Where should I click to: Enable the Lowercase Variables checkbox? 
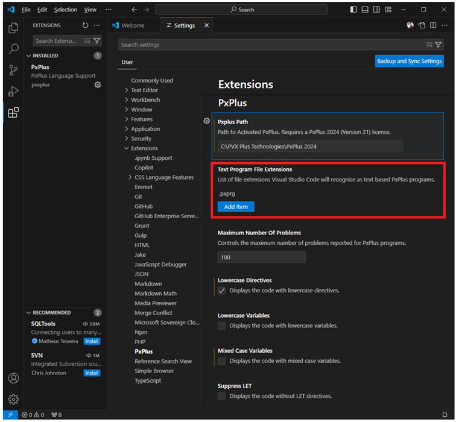pyautogui.click(x=222, y=326)
